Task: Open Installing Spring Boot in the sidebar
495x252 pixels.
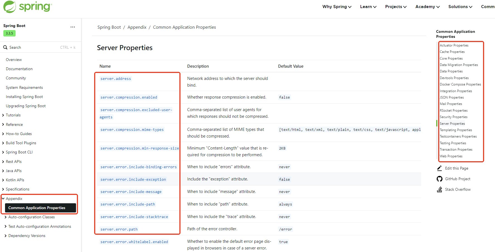Action: tap(24, 97)
